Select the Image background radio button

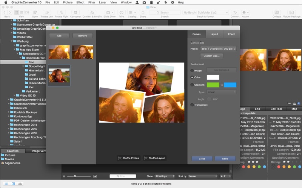tap(192, 70)
